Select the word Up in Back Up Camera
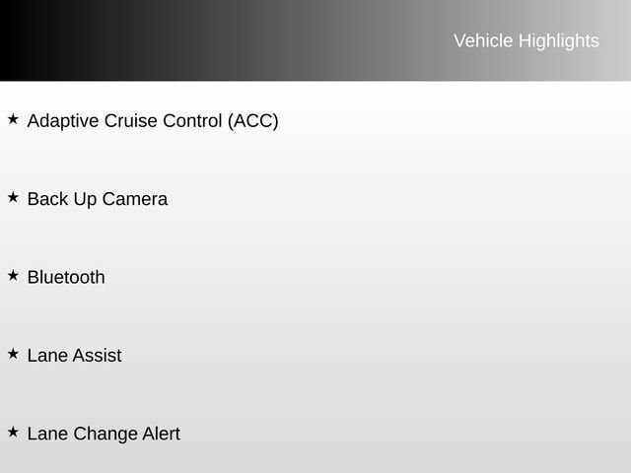 pyautogui.click(x=86, y=200)
